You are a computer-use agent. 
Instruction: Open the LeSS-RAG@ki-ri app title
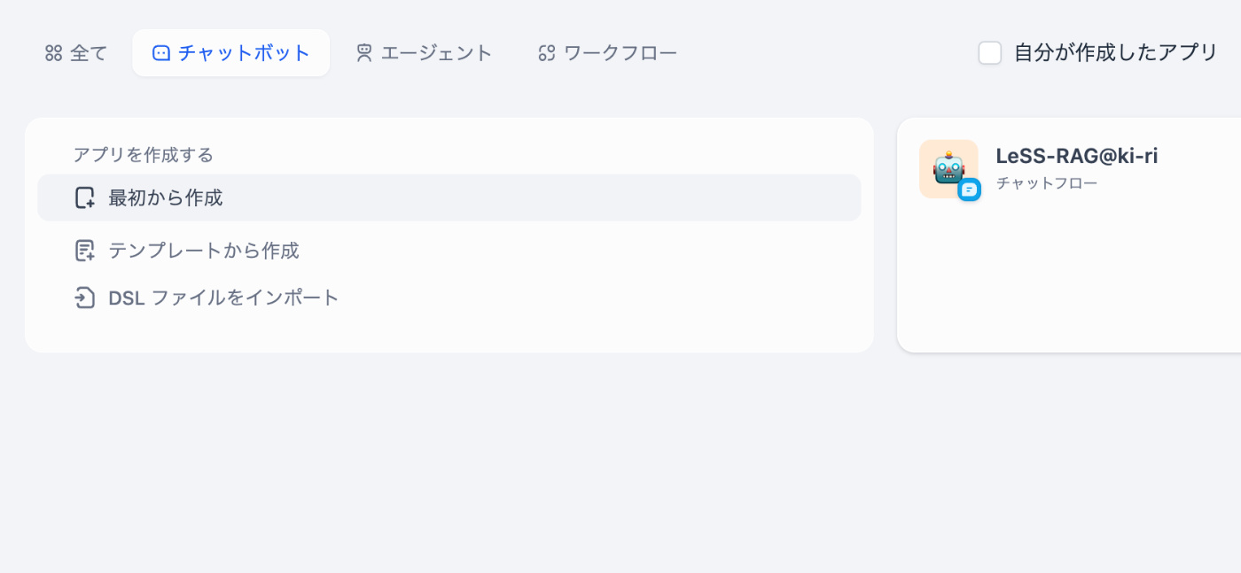(x=1077, y=156)
